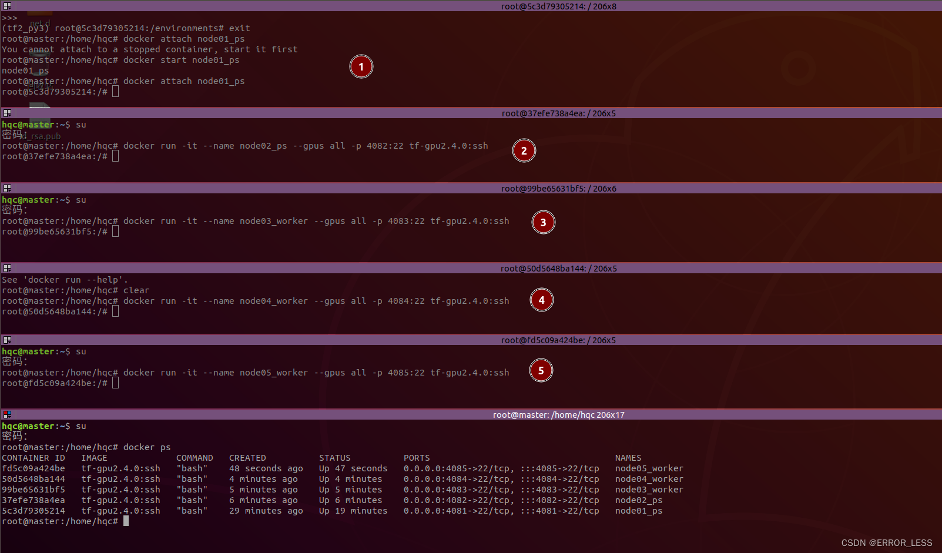The width and height of the screenshot is (942, 553).
Task: Click the docker run node03_worker command line
Action: 256,221
